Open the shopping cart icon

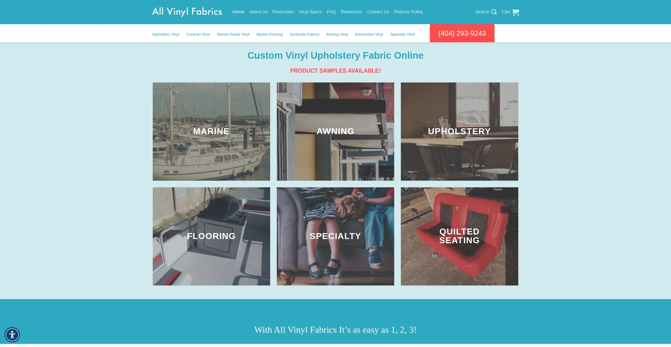515,12
